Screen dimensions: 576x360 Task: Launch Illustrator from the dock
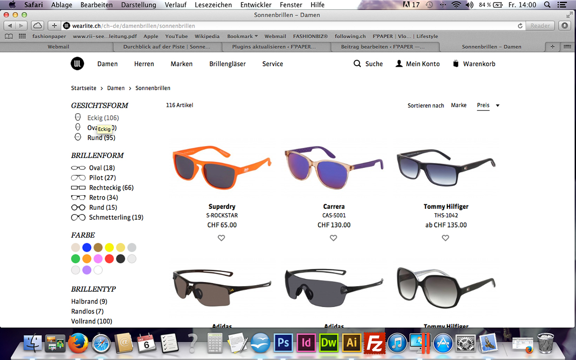point(351,342)
